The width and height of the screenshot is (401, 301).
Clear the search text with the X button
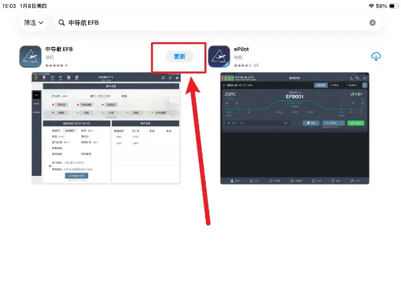point(373,23)
